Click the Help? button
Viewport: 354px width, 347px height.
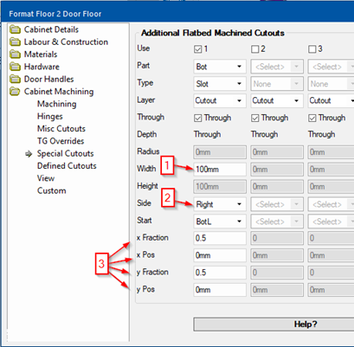click(x=274, y=325)
